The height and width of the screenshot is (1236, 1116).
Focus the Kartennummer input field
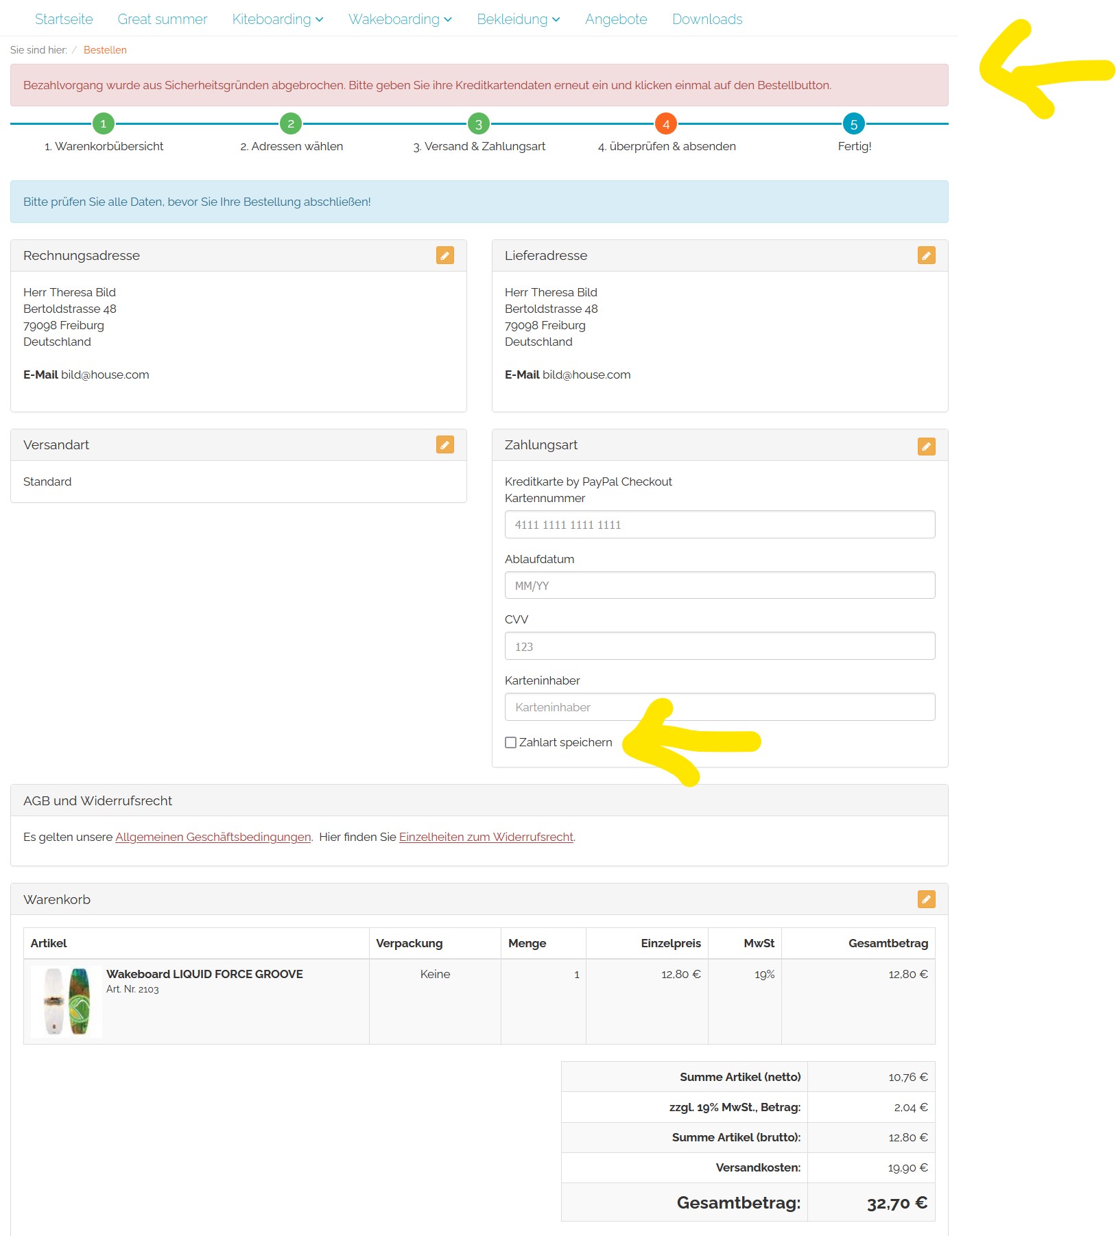point(720,525)
